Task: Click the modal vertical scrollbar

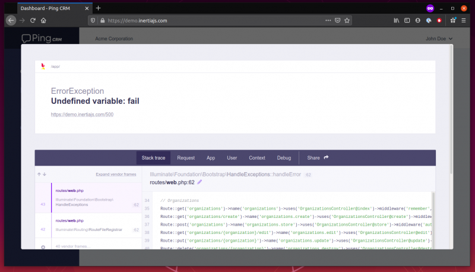Action: click(x=451, y=109)
